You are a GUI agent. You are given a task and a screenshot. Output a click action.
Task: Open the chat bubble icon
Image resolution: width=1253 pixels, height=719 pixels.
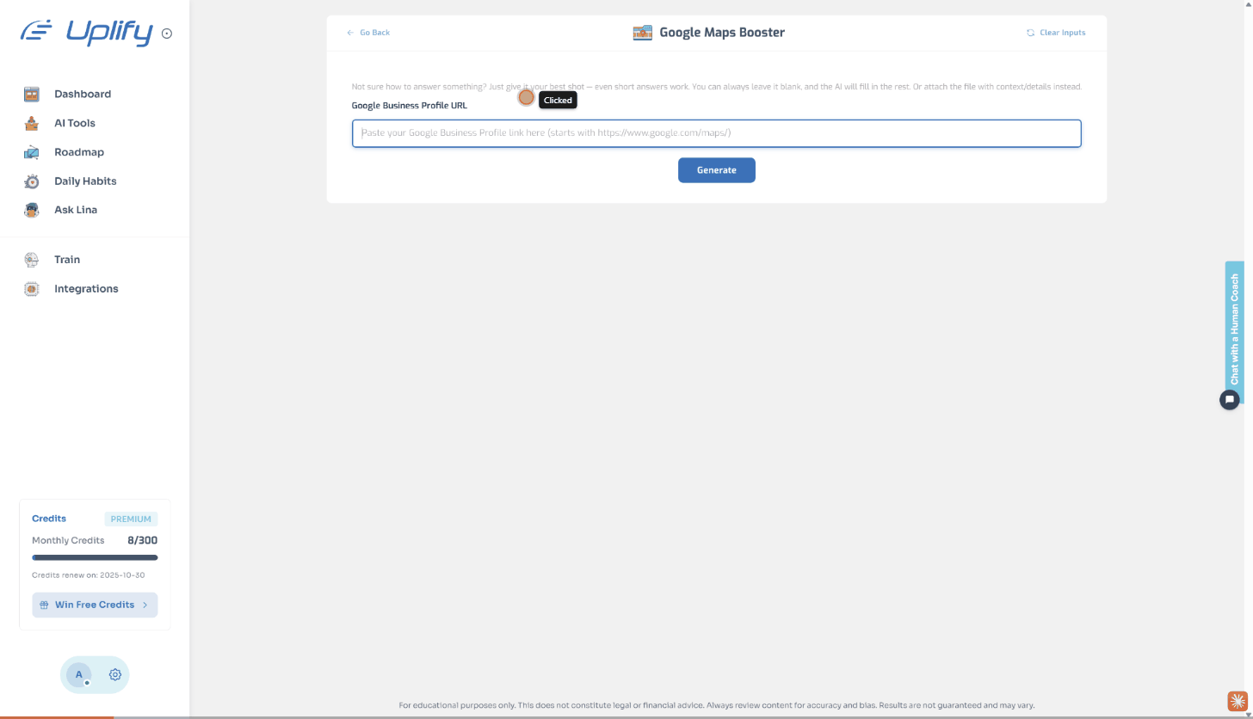coord(1230,400)
